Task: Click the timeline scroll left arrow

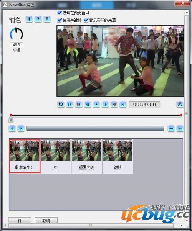Action: (12, 128)
